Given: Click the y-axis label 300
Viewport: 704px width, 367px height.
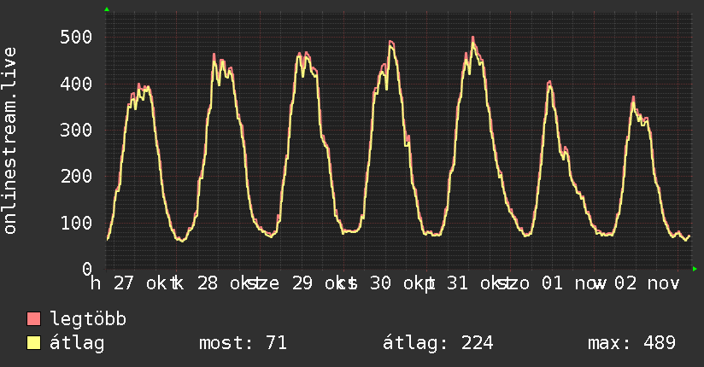Looking at the screenshot, I should click(76, 130).
